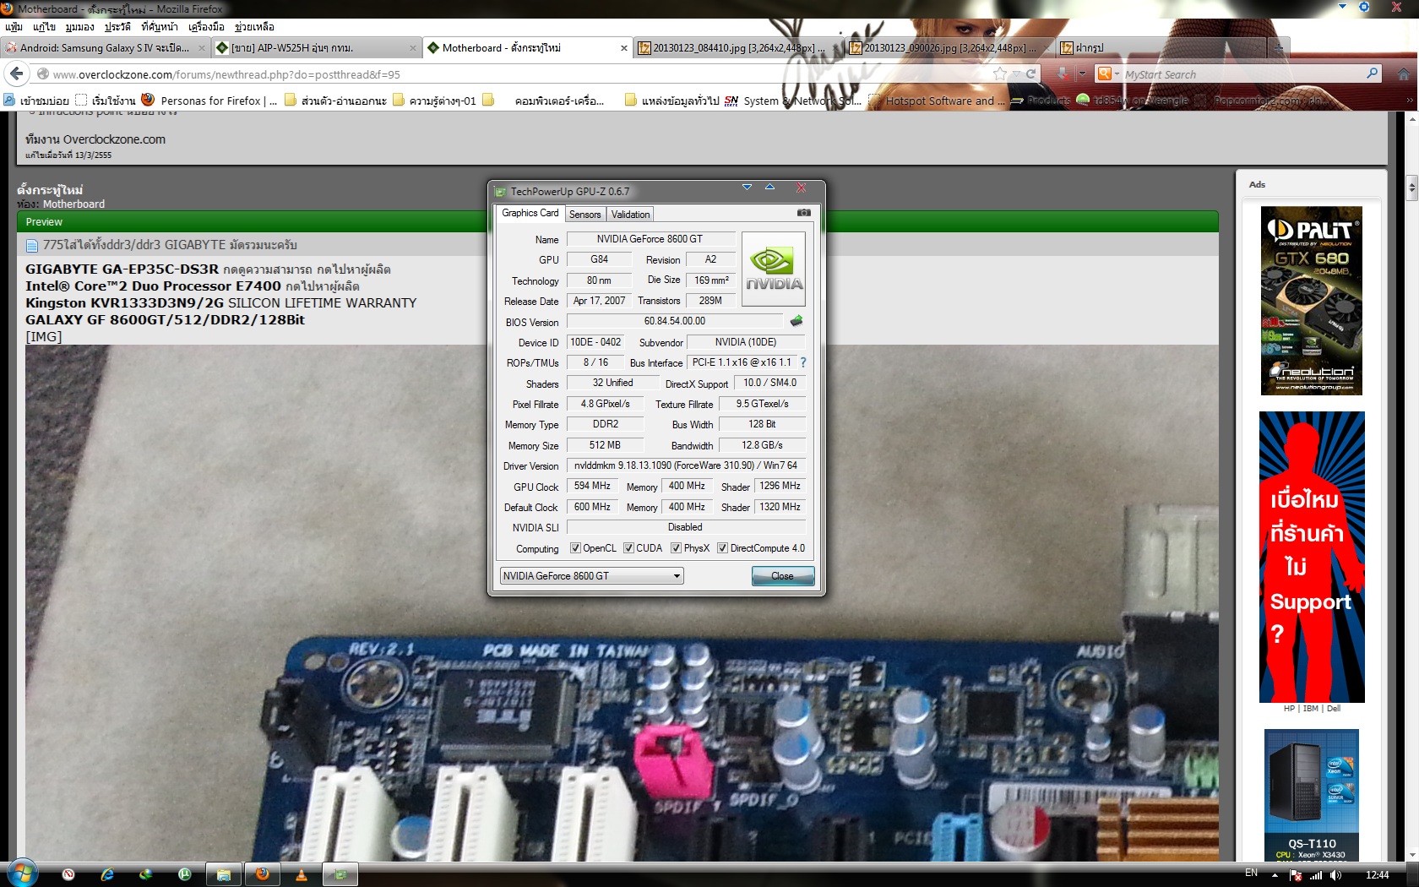Toggle the CUDA checkbox

click(x=628, y=548)
